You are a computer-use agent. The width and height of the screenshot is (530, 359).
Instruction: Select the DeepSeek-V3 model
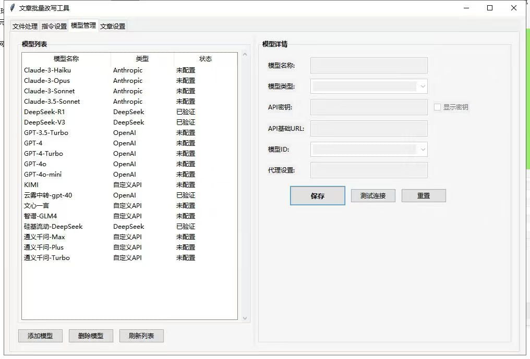point(129,122)
